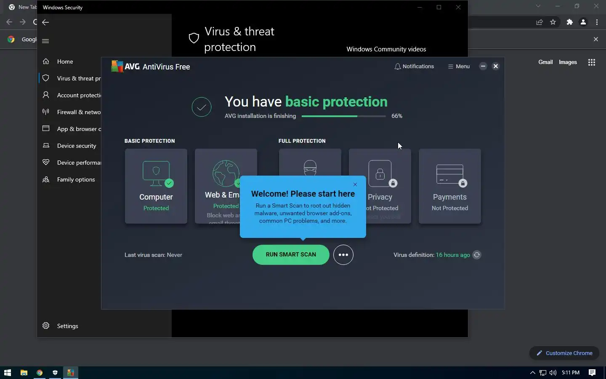This screenshot has height=379, width=606.
Task: Click the installation progress bar
Action: 343,116
